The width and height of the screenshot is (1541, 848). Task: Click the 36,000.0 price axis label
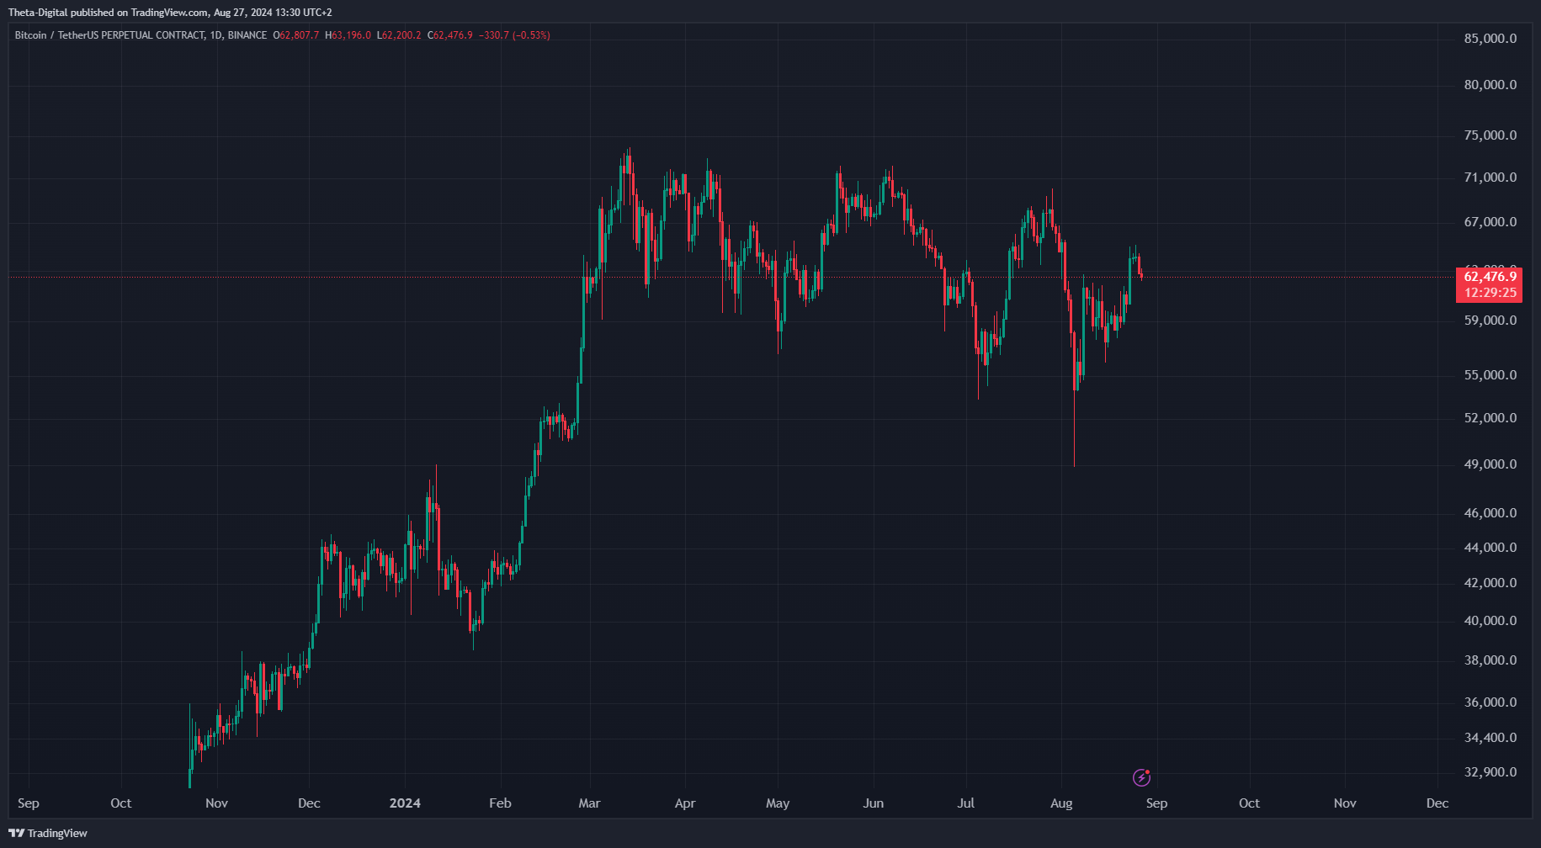pos(1491,702)
